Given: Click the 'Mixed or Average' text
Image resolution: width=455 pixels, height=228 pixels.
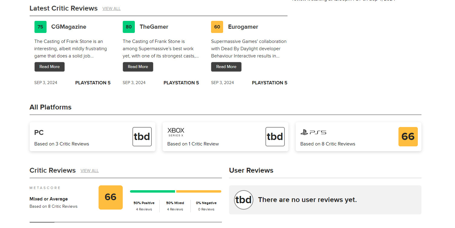Looking at the screenshot, I should [49, 199].
